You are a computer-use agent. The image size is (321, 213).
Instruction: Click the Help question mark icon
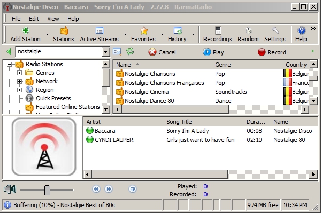301,30
